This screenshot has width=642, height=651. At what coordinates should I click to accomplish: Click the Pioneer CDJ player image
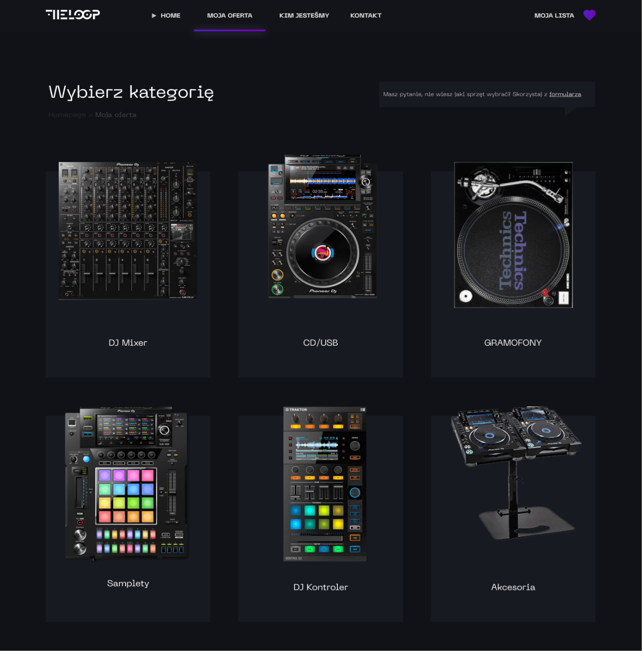point(322,227)
